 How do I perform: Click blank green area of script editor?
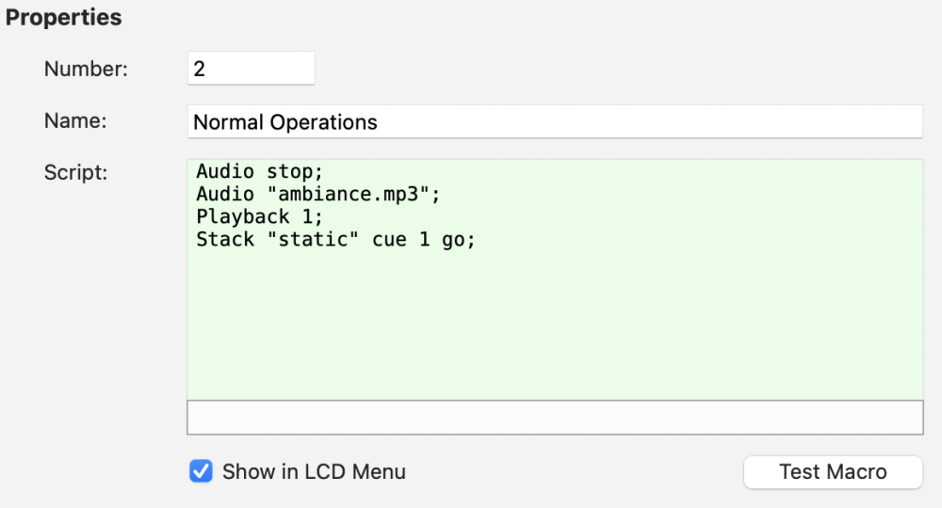554,329
